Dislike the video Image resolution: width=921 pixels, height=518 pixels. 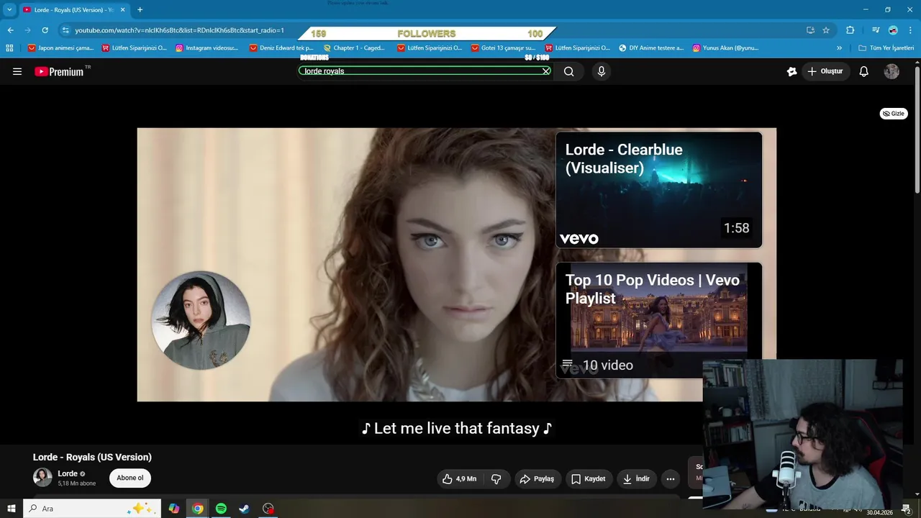[496, 478]
